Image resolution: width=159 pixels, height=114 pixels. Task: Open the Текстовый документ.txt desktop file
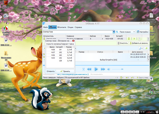click(x=151, y=18)
